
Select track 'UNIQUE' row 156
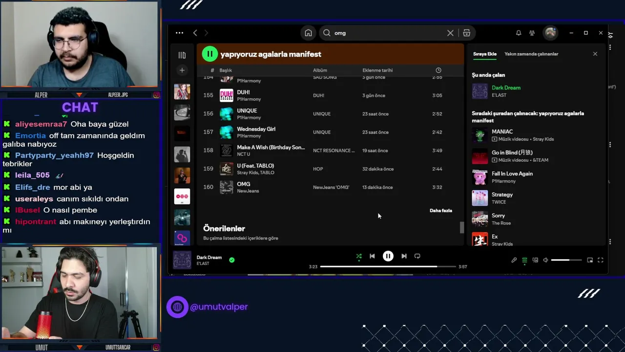[331, 114]
